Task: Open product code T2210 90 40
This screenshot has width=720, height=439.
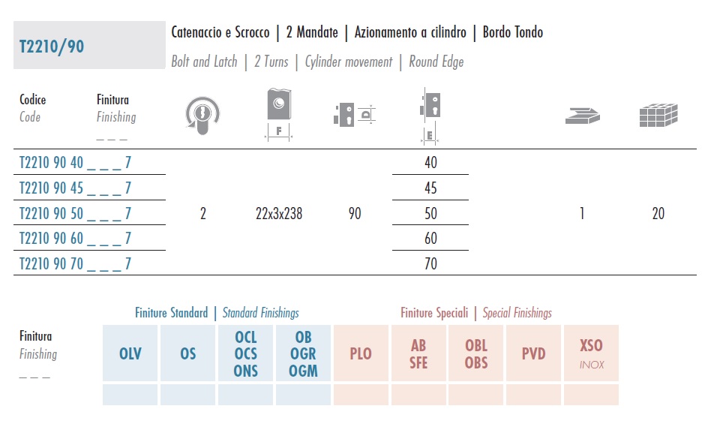Action: [x=75, y=163]
